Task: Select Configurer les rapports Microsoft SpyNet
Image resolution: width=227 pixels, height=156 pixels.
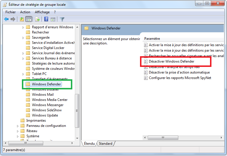Action: tap(180, 78)
